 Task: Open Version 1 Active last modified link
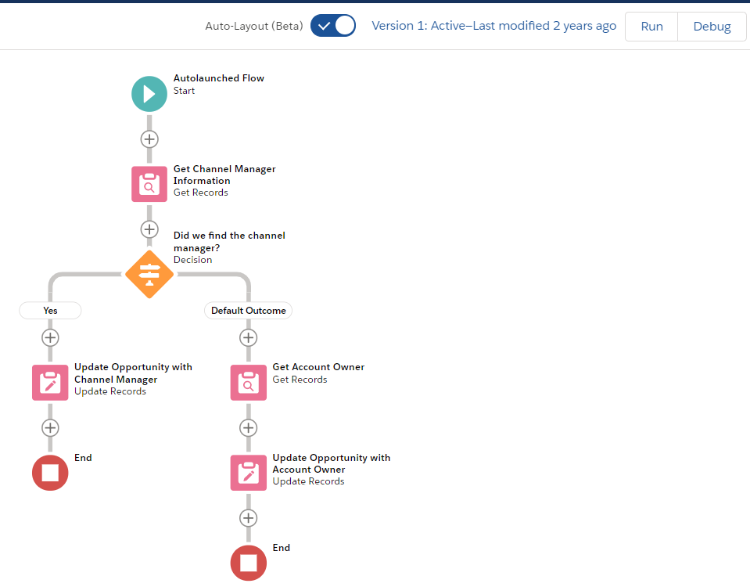(x=493, y=26)
